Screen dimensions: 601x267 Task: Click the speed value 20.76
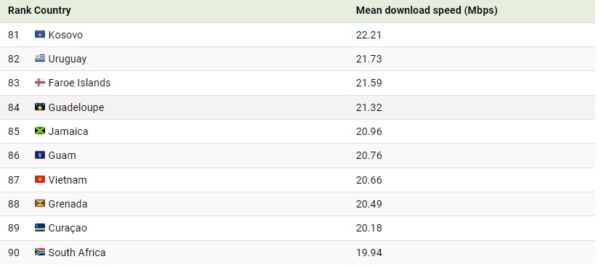(x=368, y=156)
